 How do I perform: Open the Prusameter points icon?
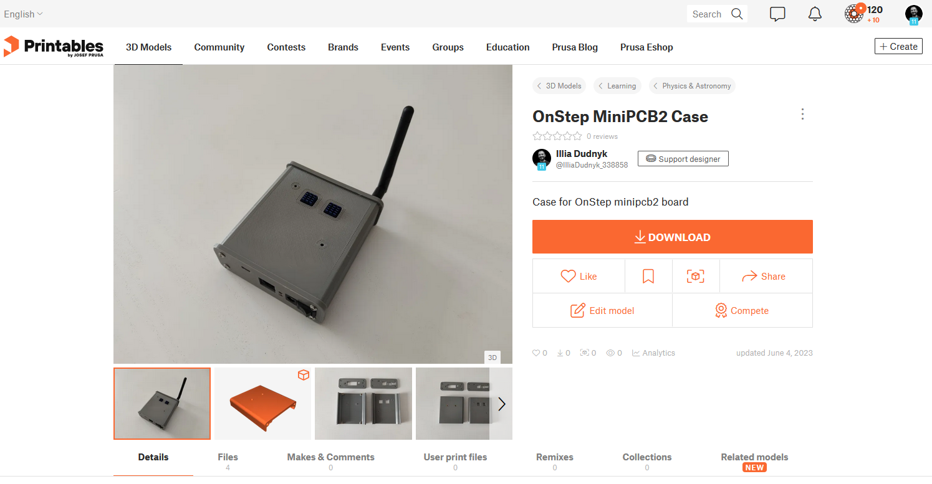point(855,14)
